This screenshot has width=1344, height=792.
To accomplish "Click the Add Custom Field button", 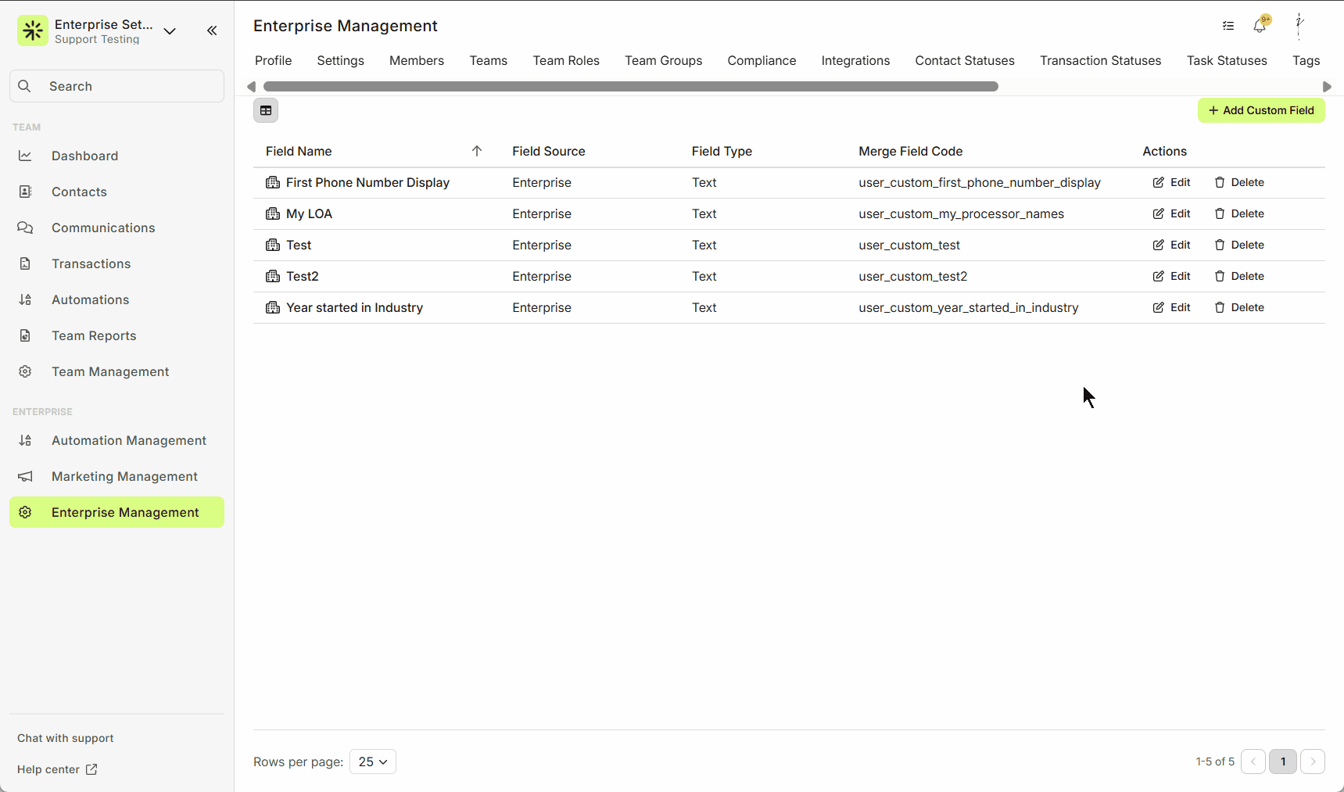I will pyautogui.click(x=1260, y=110).
